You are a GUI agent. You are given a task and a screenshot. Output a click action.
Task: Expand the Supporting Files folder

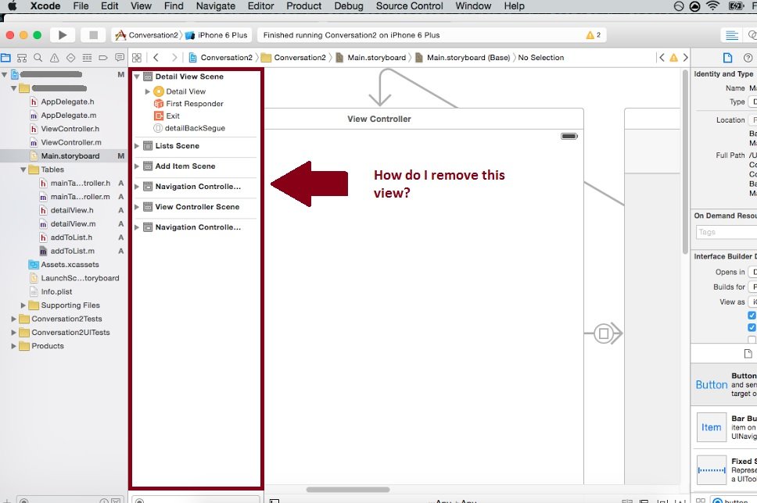23,305
